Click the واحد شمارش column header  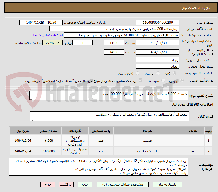101,131
